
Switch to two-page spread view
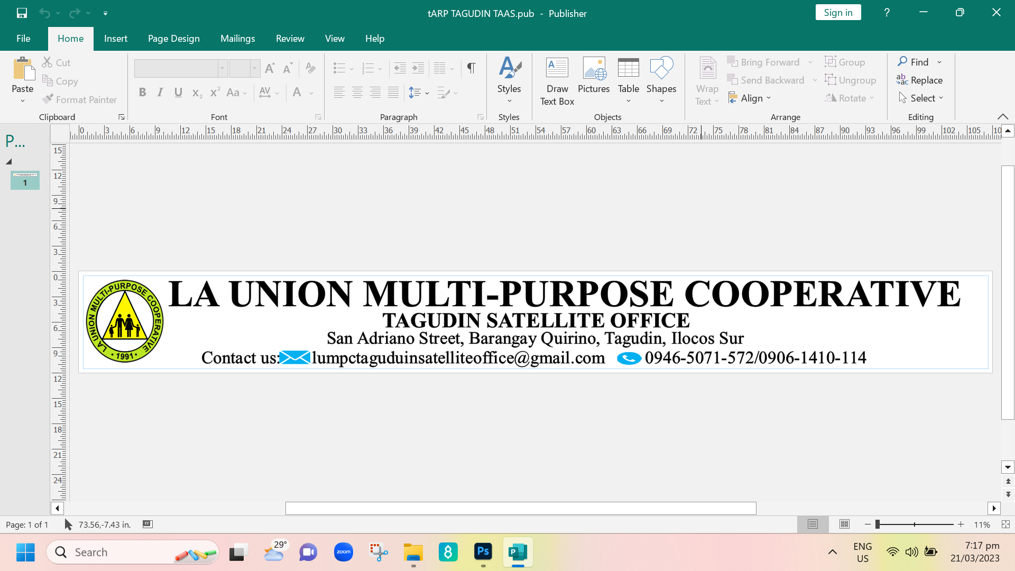[844, 524]
